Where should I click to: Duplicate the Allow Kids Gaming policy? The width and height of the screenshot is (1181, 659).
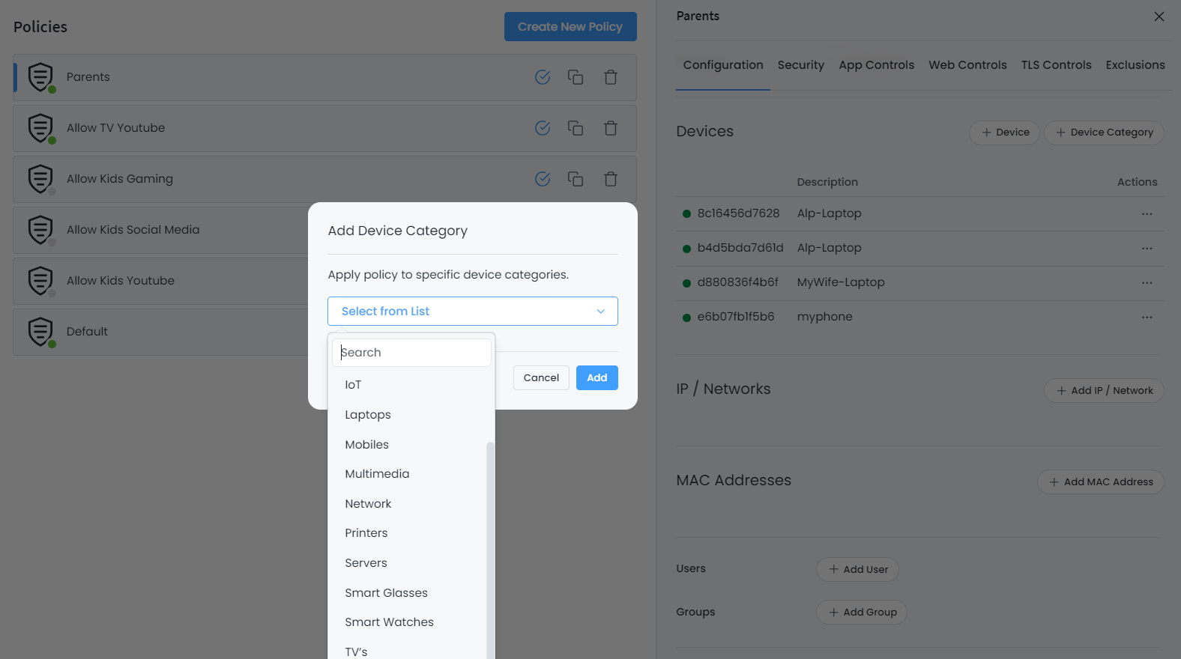tap(576, 179)
